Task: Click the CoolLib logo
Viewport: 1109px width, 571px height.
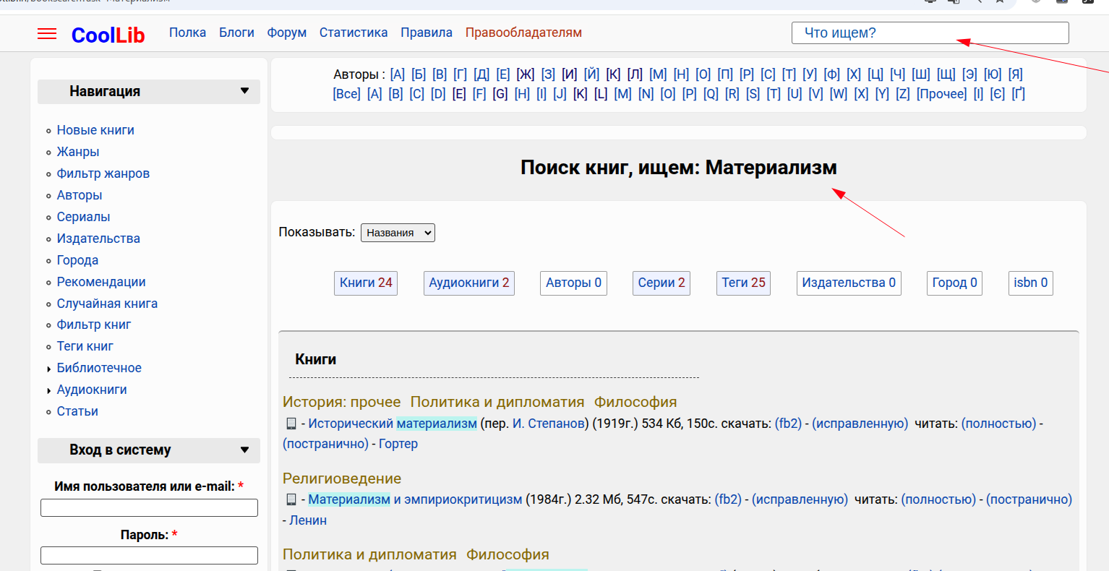Action: tap(108, 35)
